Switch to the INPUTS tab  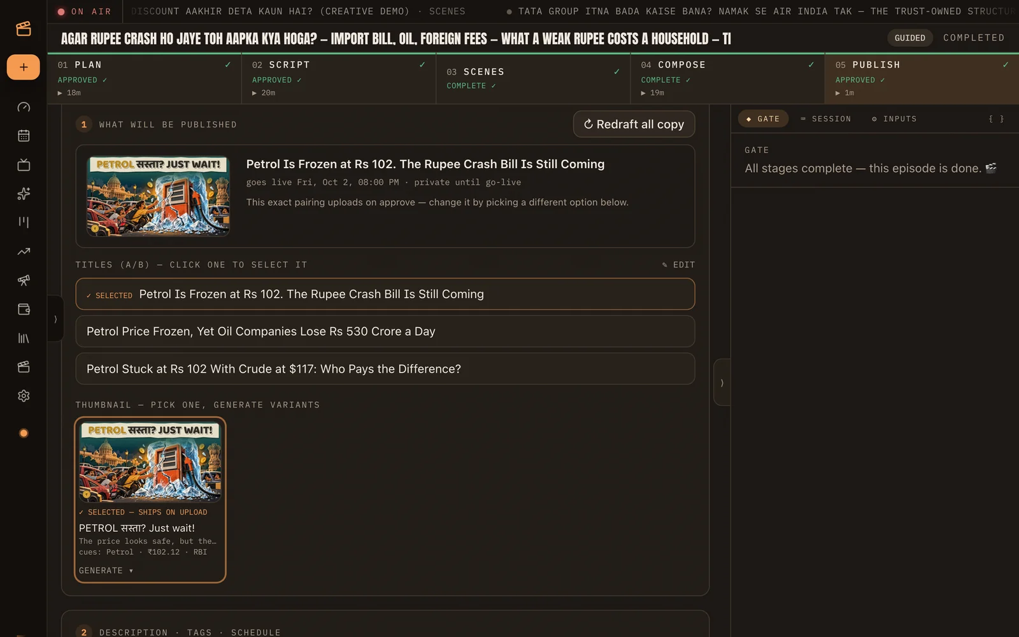point(894,119)
